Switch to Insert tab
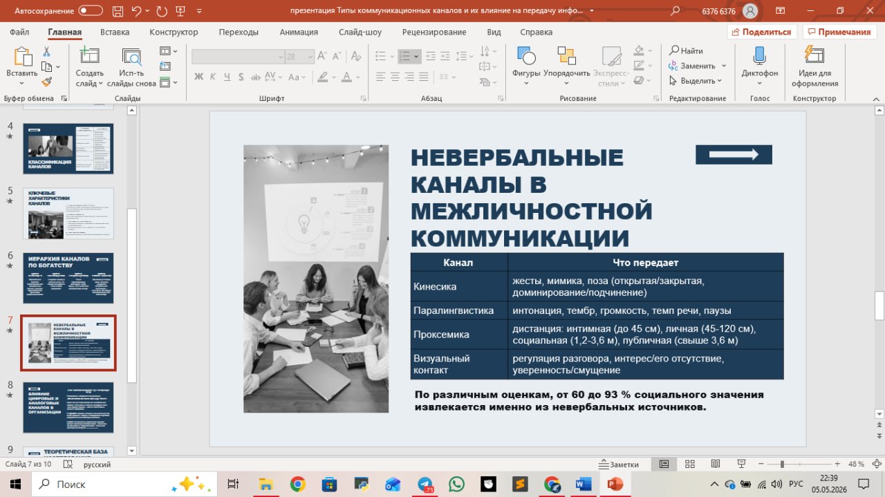This screenshot has width=885, height=497. click(115, 32)
